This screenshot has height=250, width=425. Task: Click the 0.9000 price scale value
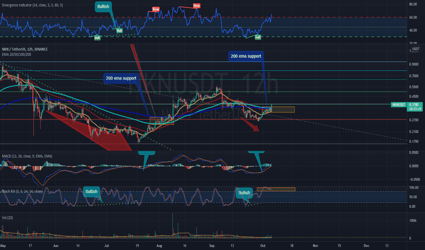tap(414, 65)
